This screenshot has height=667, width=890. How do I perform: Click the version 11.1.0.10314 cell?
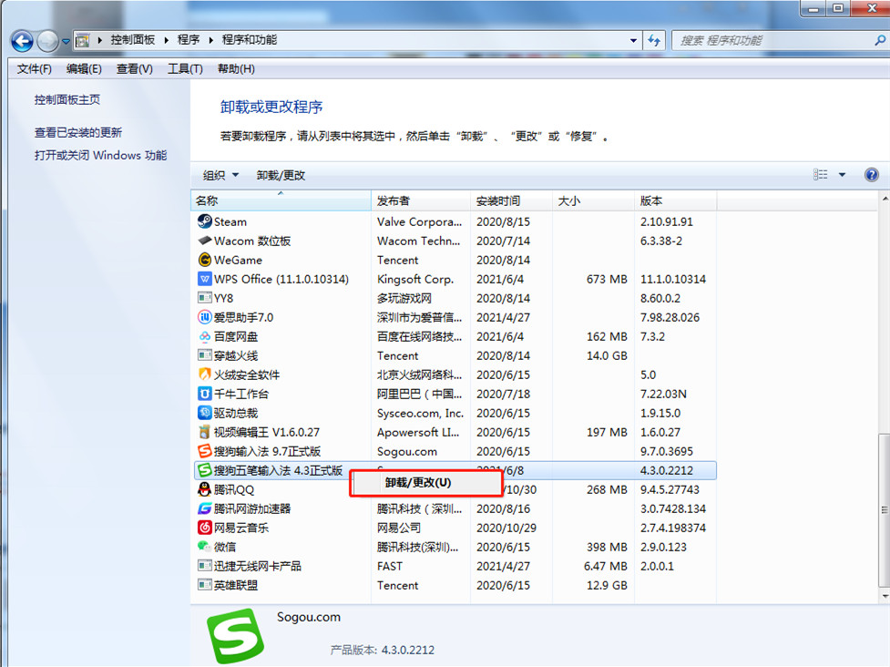[x=673, y=280]
